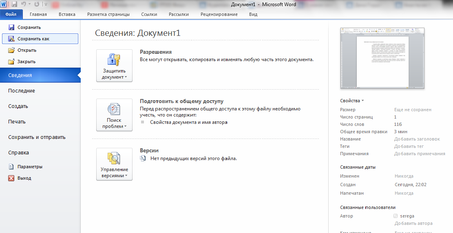
Task: Select Сохранить in backstage menu
Action: point(40,27)
